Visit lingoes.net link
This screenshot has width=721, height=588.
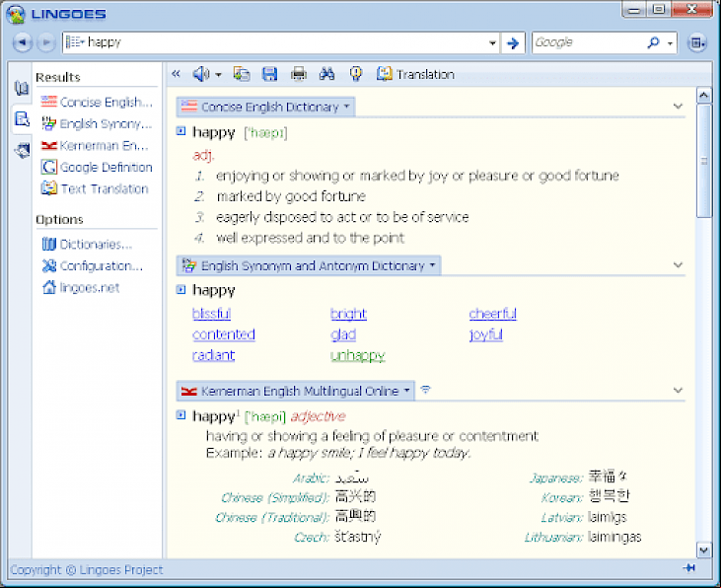81,287
